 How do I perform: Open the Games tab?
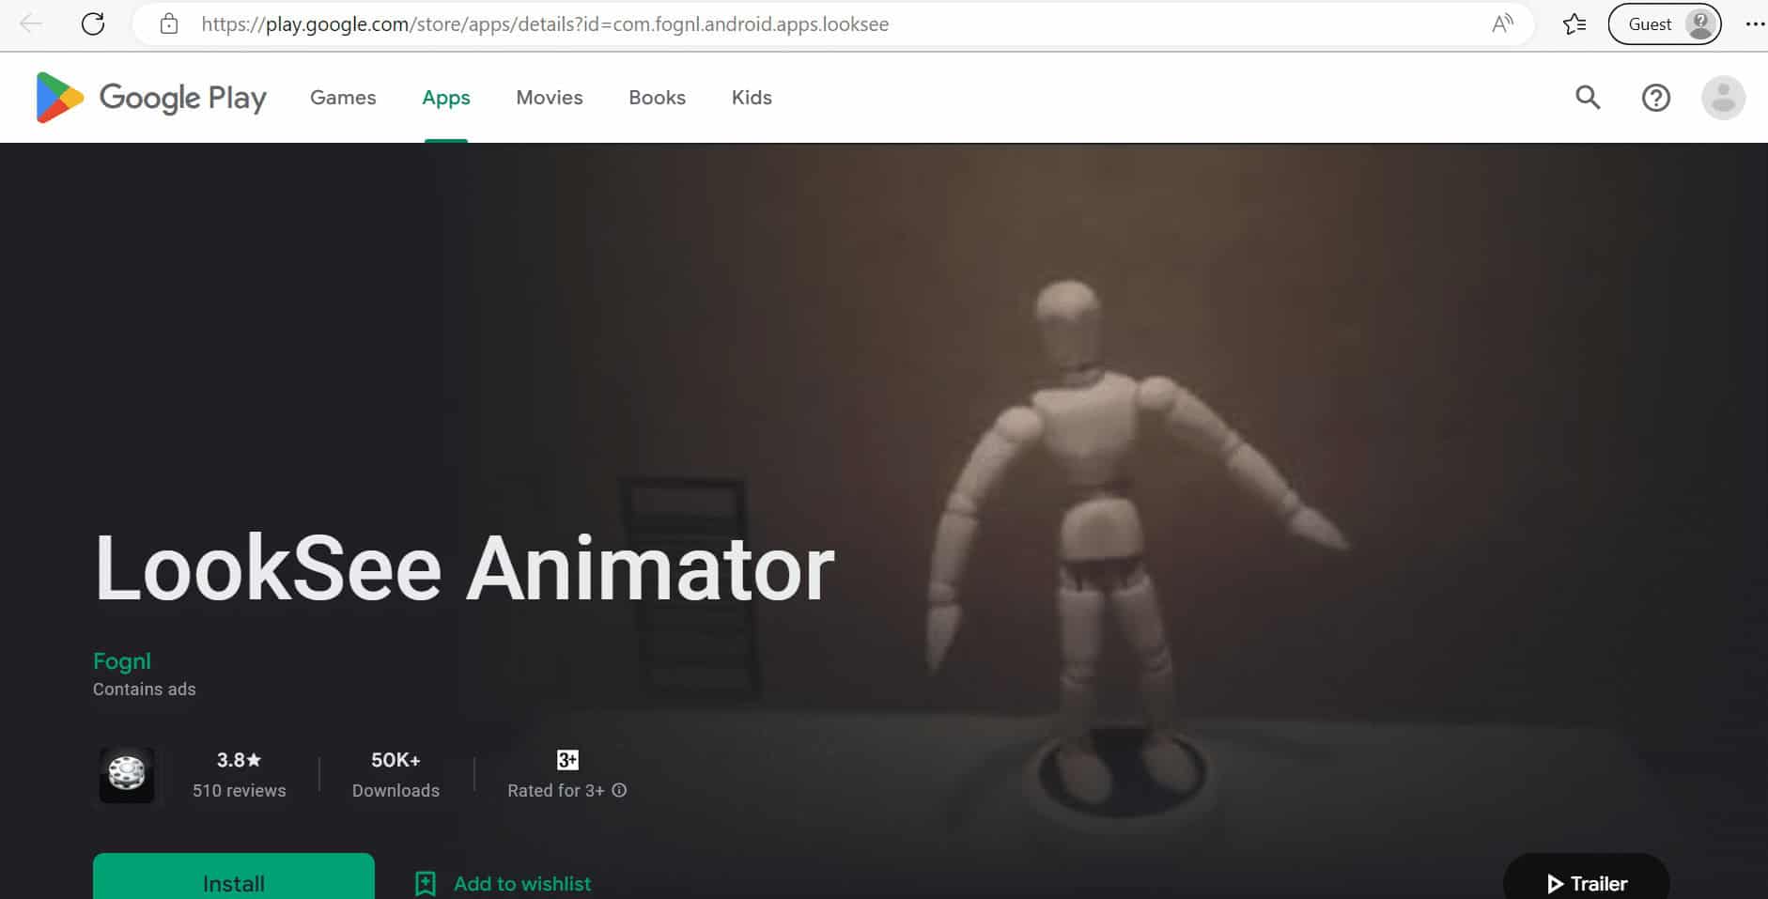click(343, 97)
